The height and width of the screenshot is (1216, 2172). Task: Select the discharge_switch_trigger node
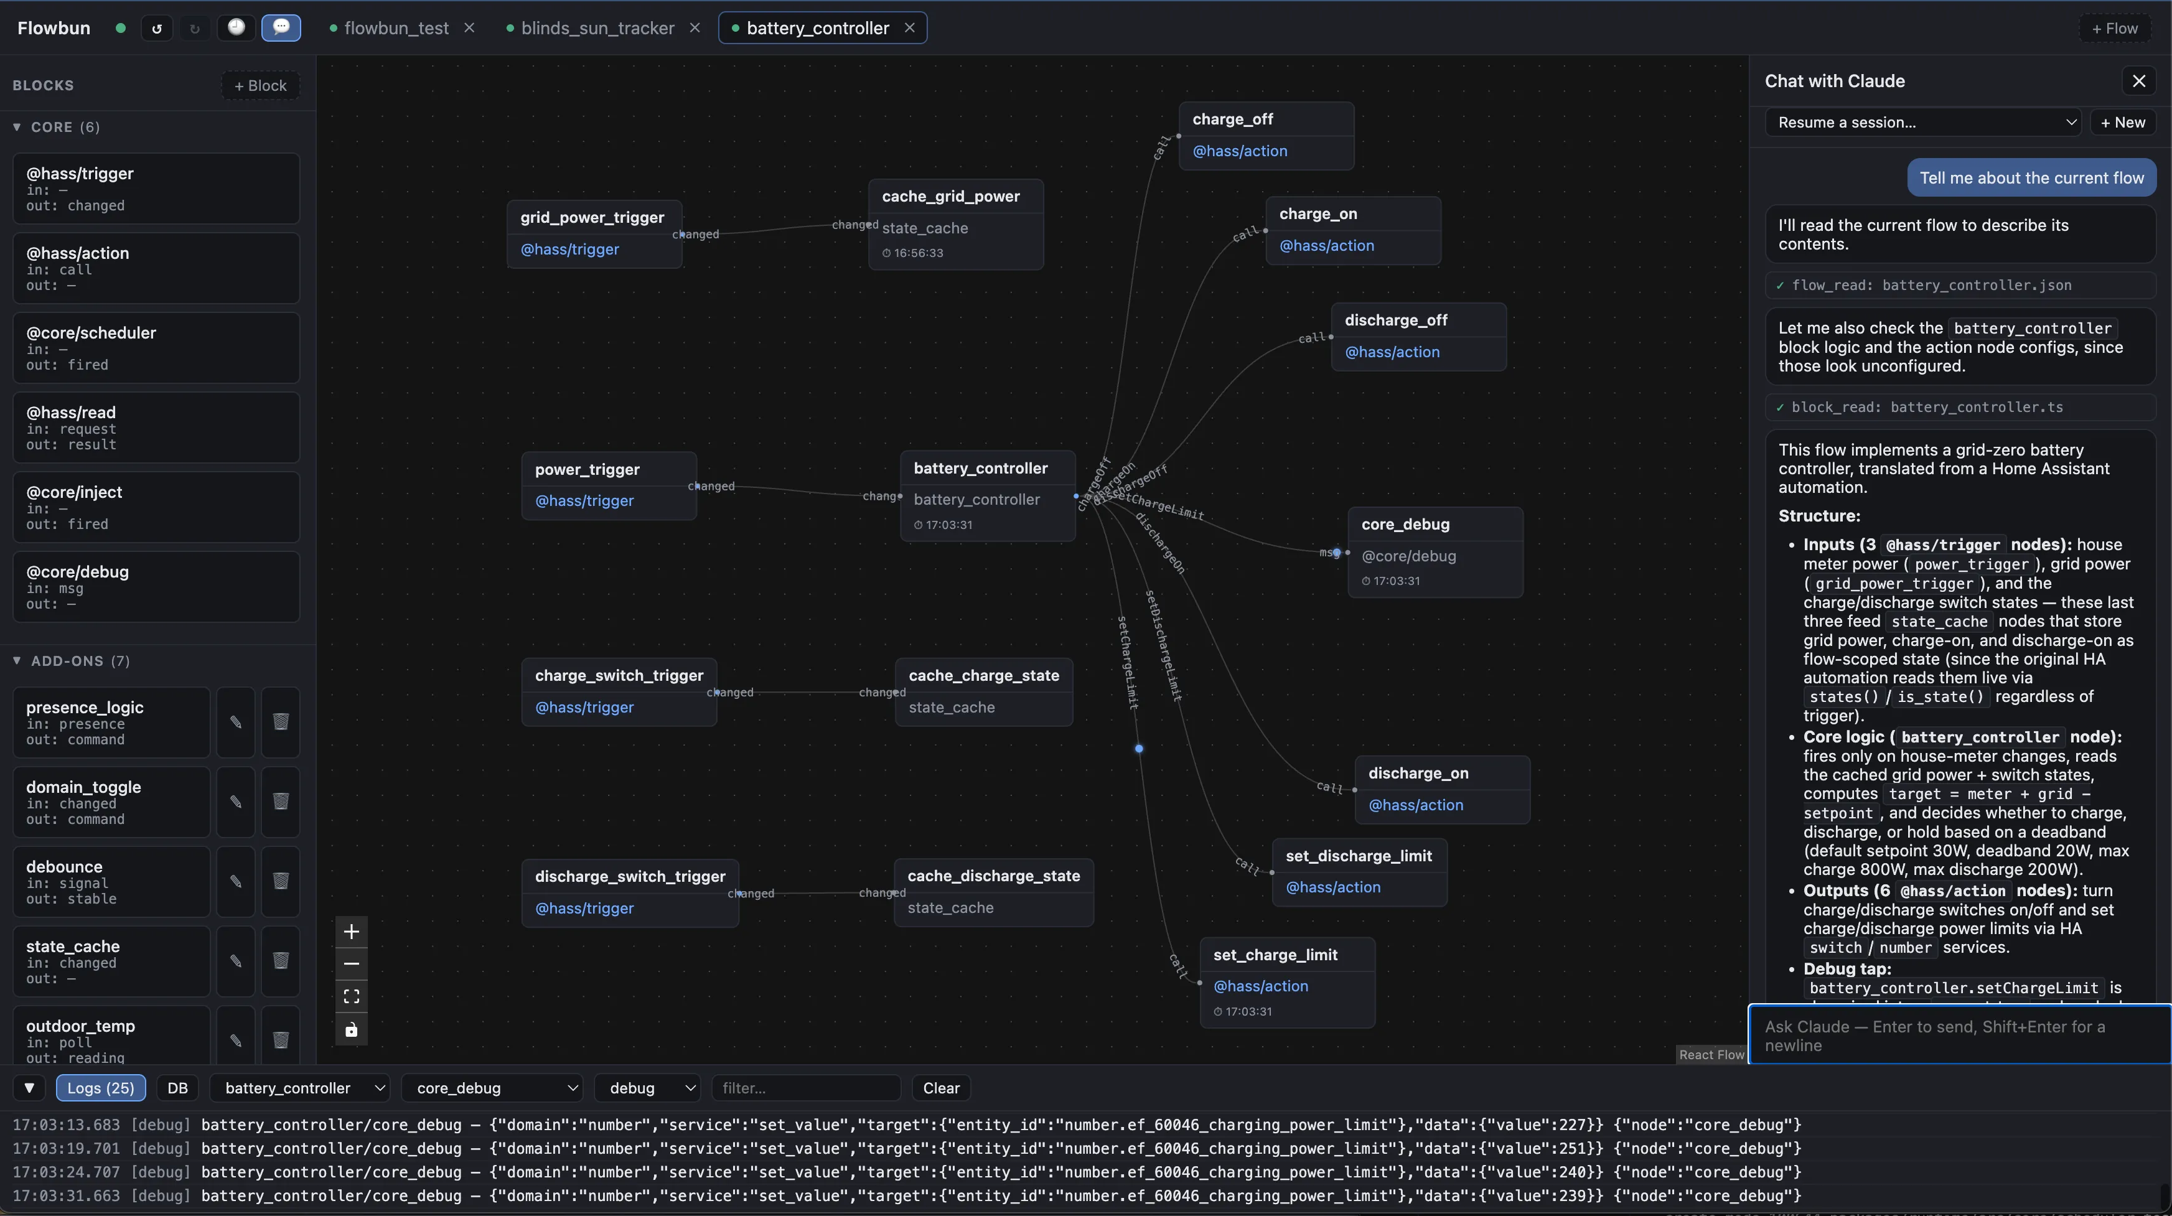point(630,893)
